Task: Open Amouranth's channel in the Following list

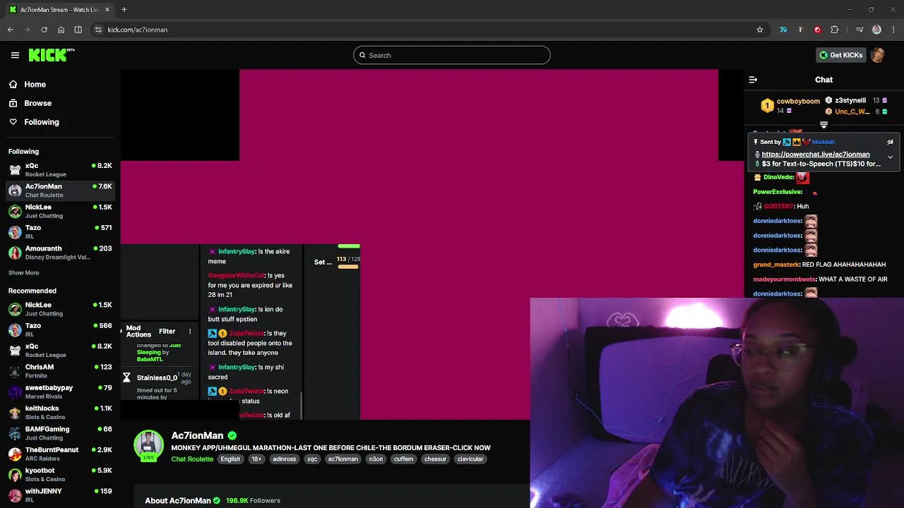Action: point(60,253)
